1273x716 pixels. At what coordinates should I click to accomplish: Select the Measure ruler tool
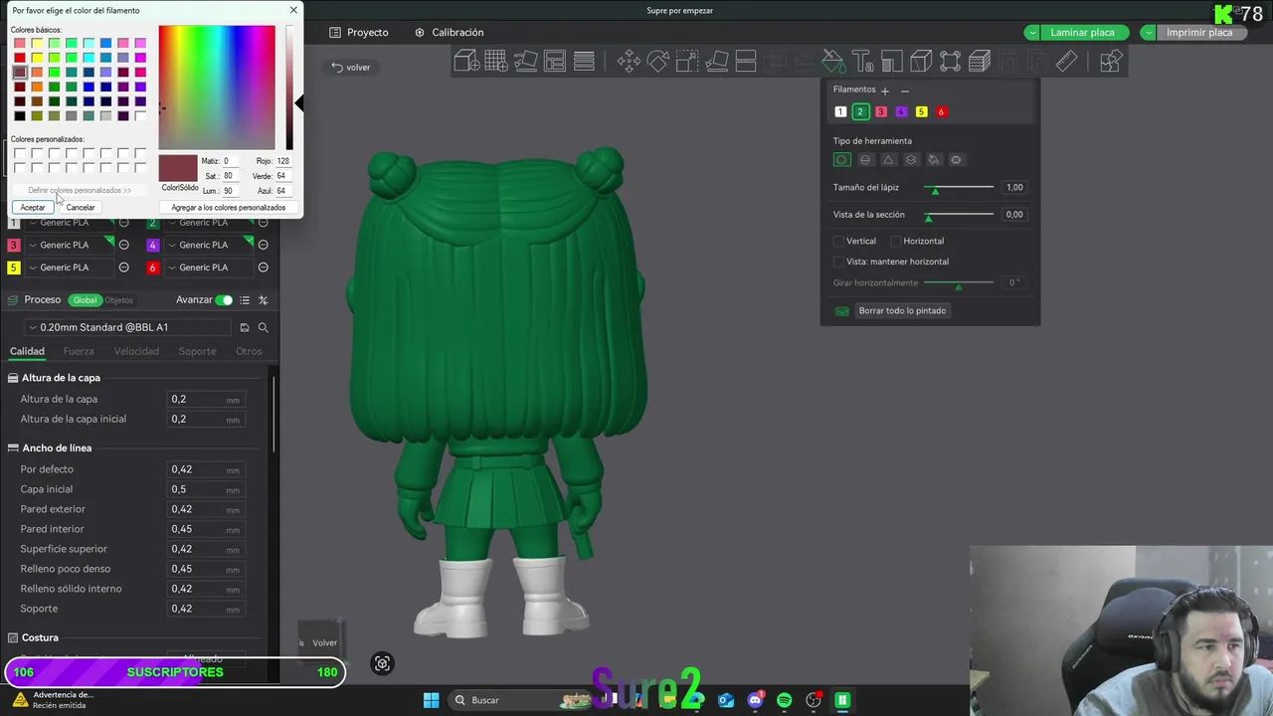pos(1066,62)
